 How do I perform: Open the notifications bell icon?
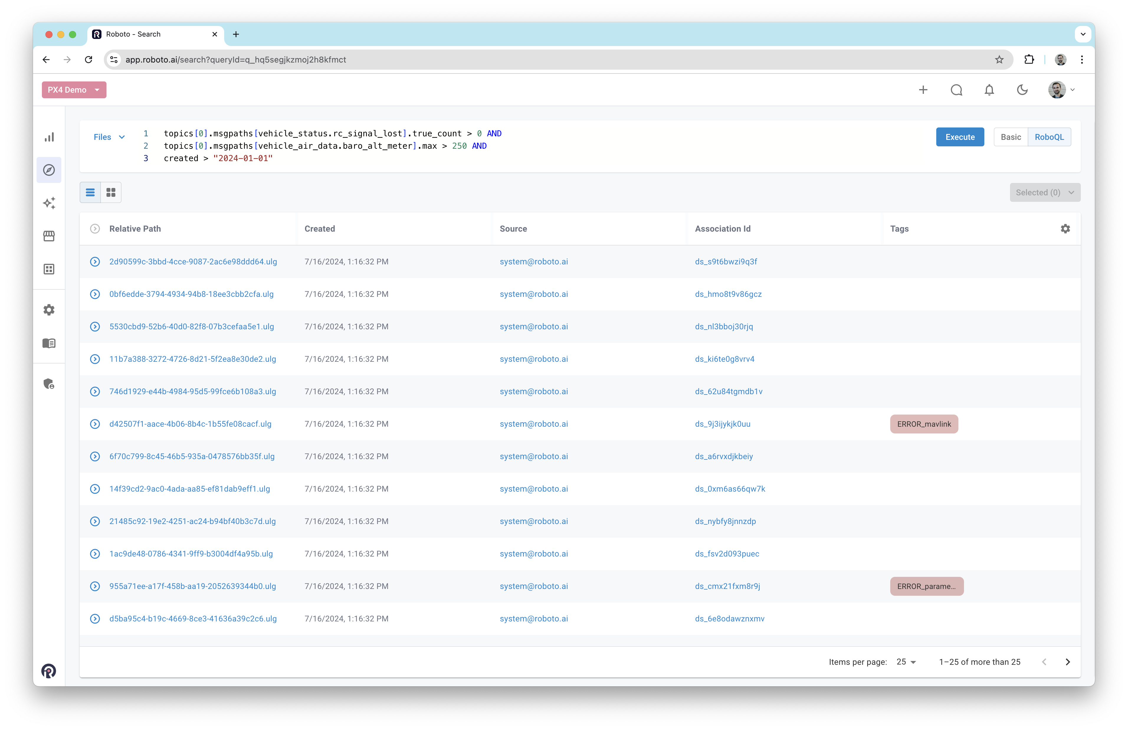[x=989, y=90]
